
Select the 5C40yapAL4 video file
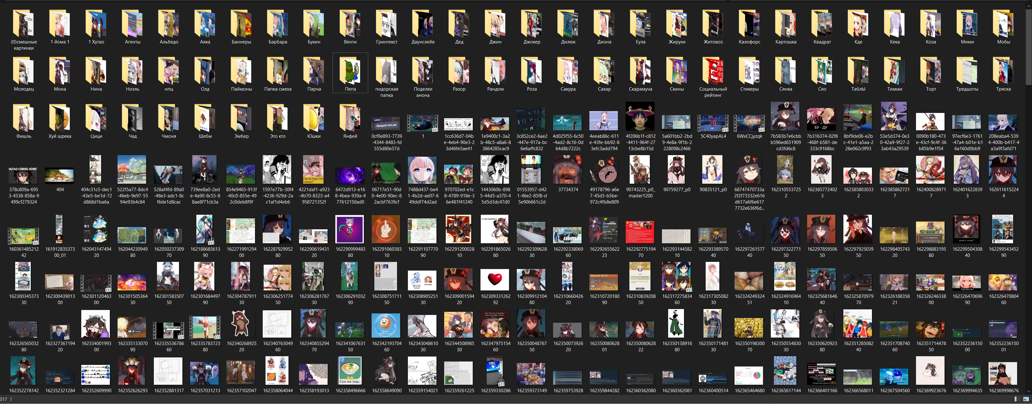(713, 123)
